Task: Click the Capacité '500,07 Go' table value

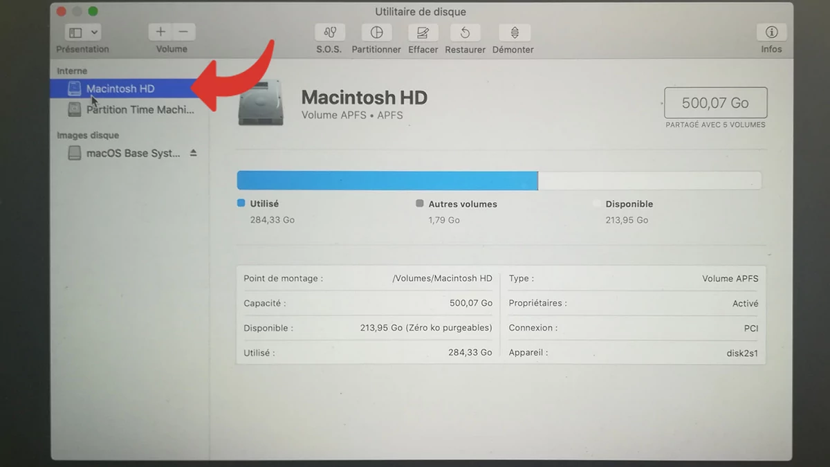Action: coord(471,303)
